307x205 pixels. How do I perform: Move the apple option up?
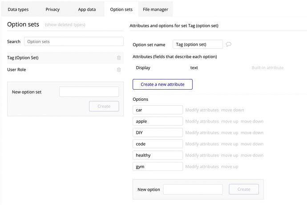coord(230,122)
